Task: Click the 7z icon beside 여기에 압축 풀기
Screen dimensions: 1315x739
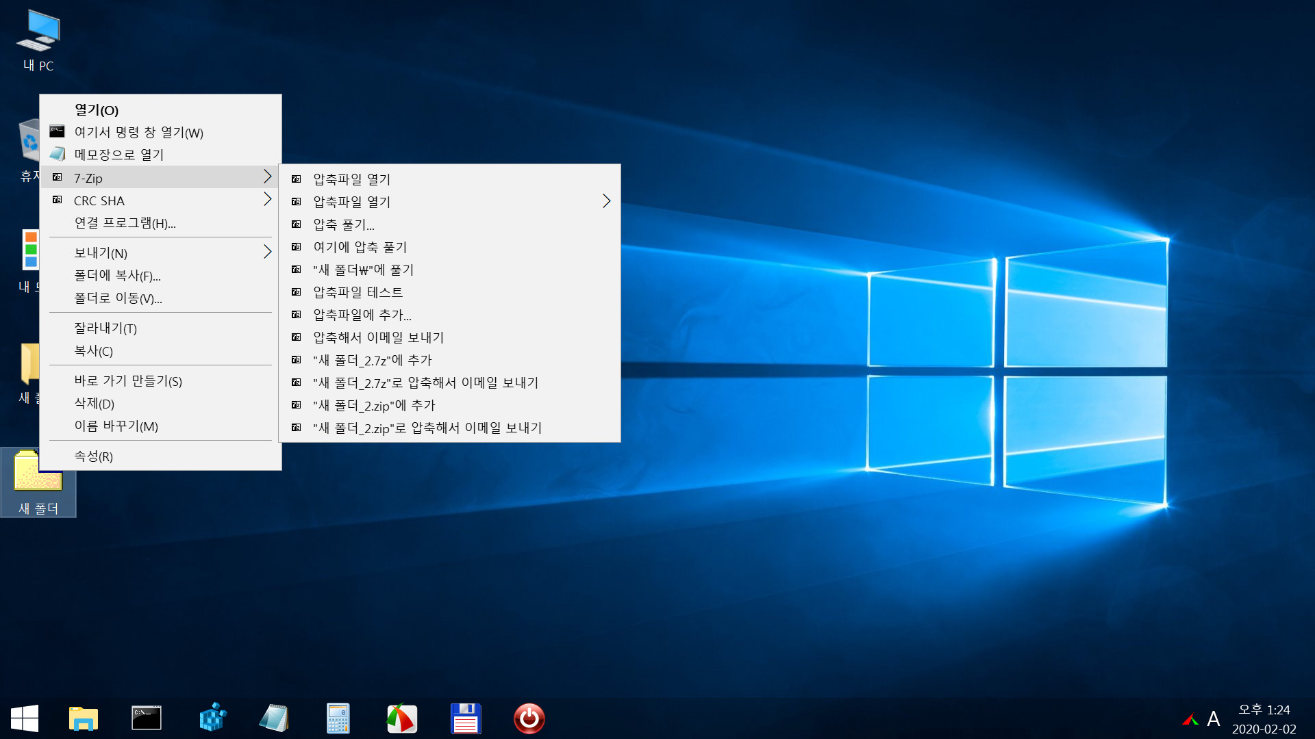Action: click(297, 247)
